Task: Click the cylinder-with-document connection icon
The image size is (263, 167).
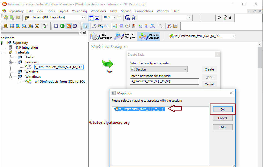Action: (x=31, y=26)
